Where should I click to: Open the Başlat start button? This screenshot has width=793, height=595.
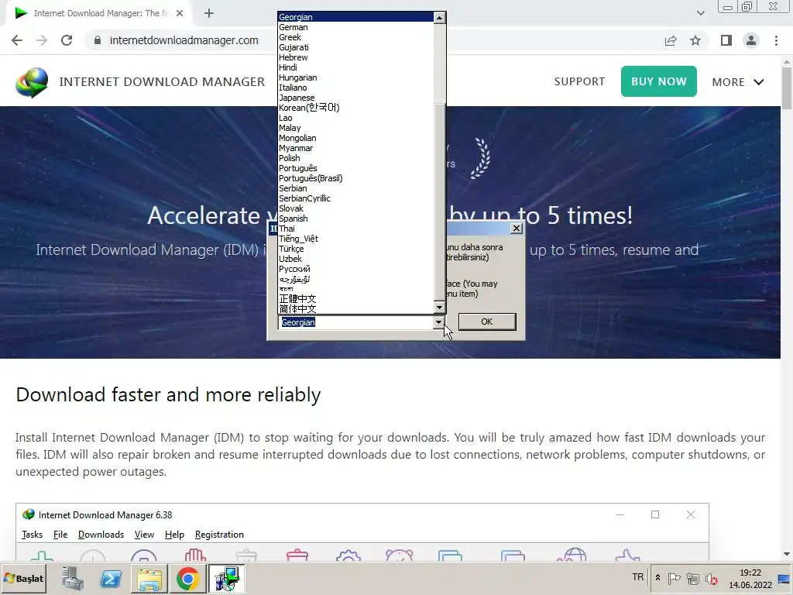[24, 579]
